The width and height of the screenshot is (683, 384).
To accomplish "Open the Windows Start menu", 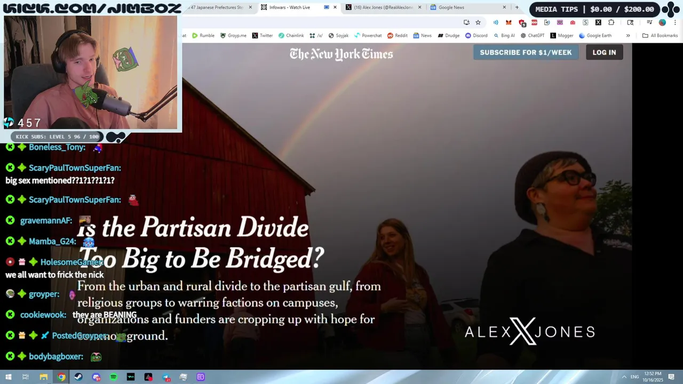I will [x=8, y=377].
